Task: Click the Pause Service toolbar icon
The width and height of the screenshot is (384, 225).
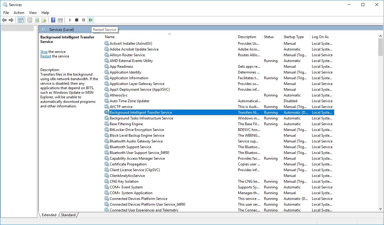Action: pos(84,20)
